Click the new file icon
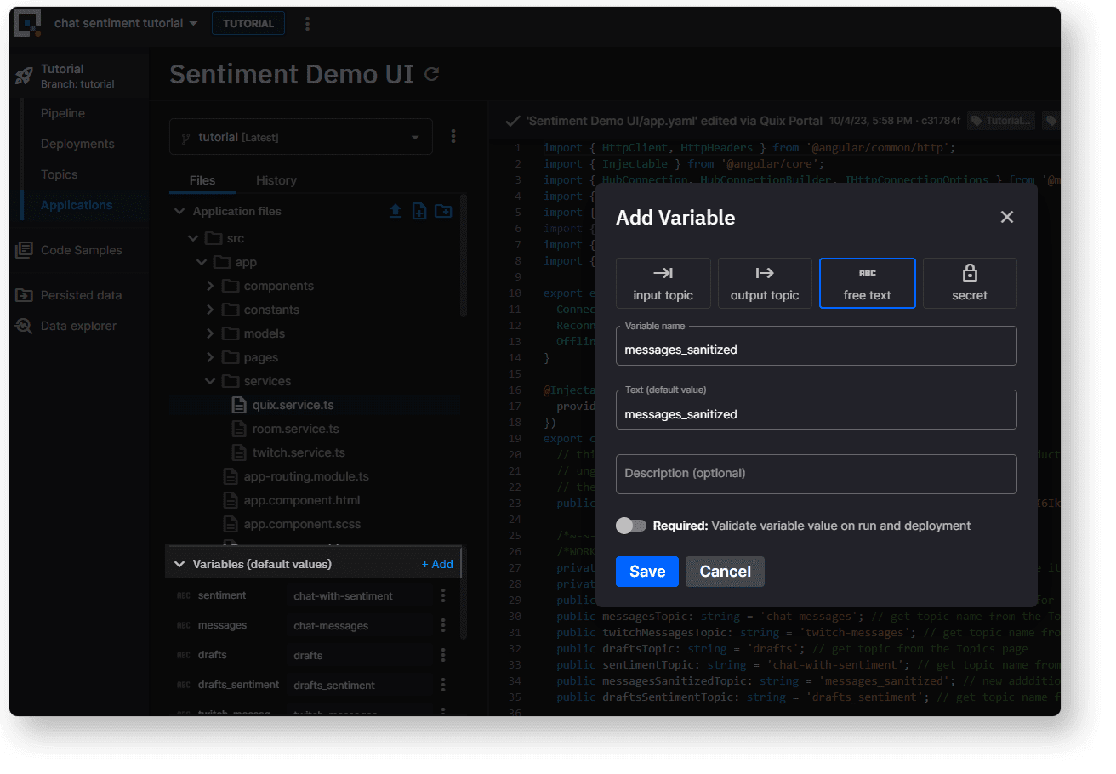The image size is (1116, 774). pyautogui.click(x=419, y=211)
